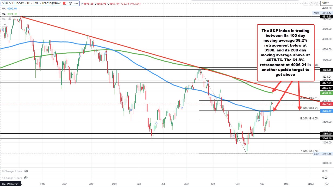Image resolution: width=334 pixels, height=187 pixels.
Task: Click the event marker circle near late September low
Action: (x=233, y=135)
